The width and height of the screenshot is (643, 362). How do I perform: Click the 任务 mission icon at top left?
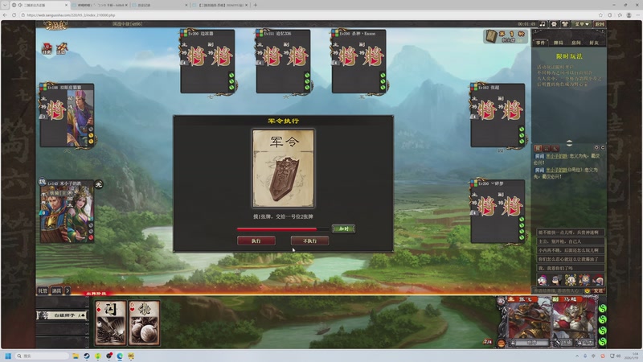[x=47, y=48]
